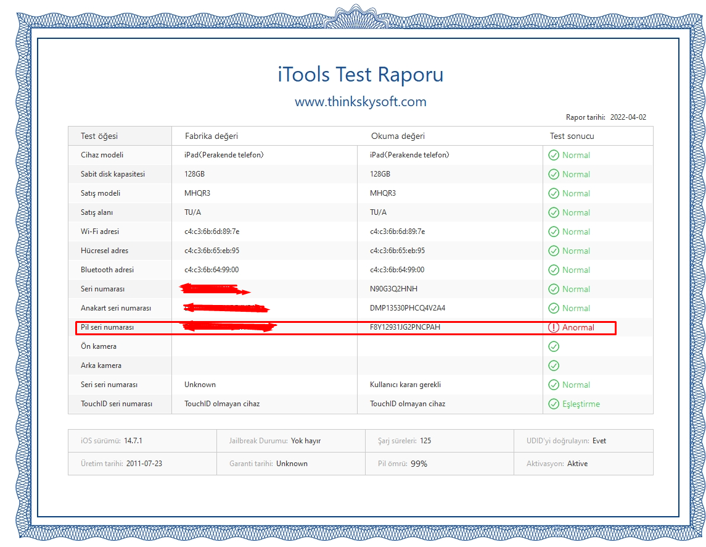
Task: Click the Pil ömrü value 99%
Action: pos(419,464)
